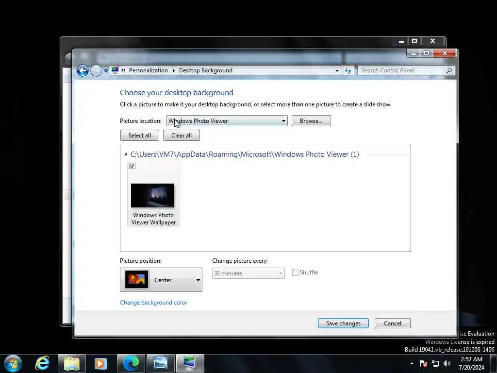Click the Control Panel icon in address bar
The image size is (497, 373).
click(x=116, y=70)
